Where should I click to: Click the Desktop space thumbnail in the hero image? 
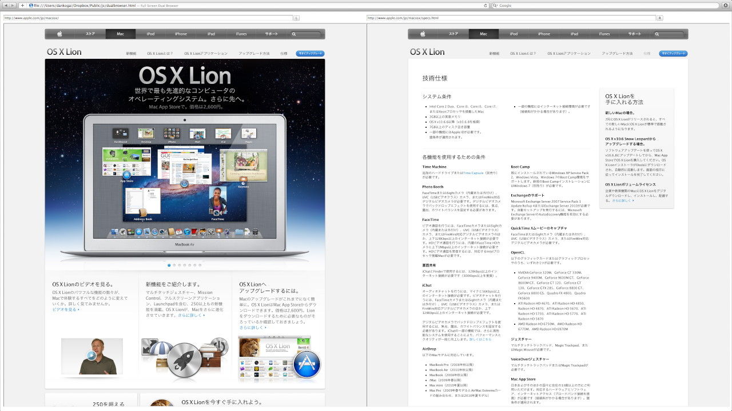click(146, 134)
